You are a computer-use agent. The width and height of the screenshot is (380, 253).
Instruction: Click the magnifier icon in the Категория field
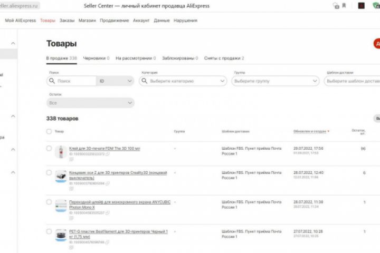[145, 81]
